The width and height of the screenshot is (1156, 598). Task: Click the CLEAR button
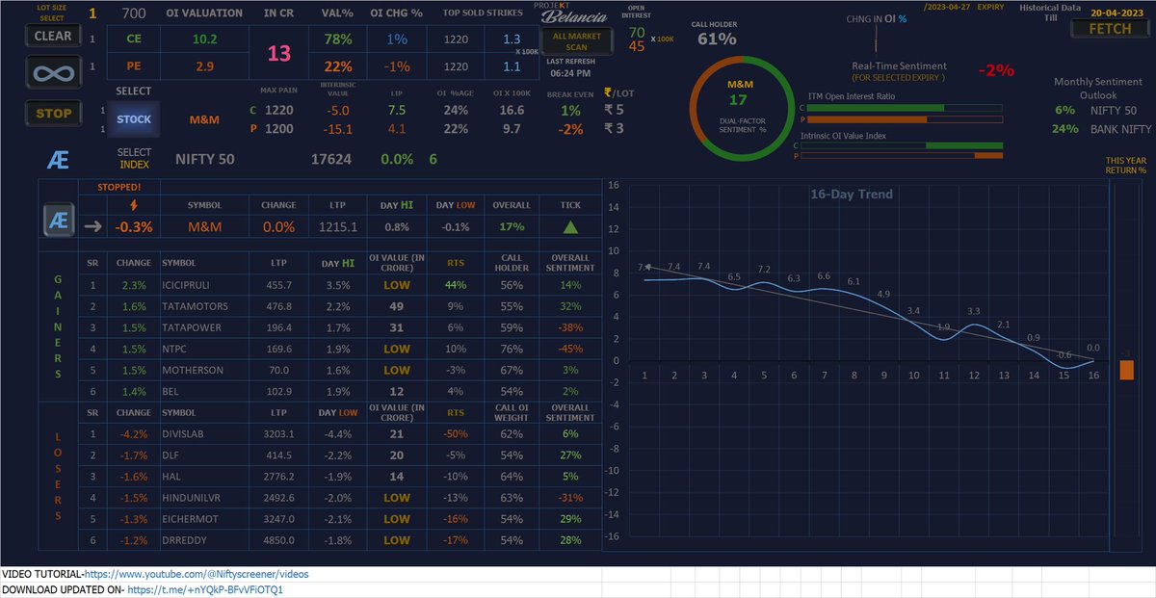[x=52, y=36]
